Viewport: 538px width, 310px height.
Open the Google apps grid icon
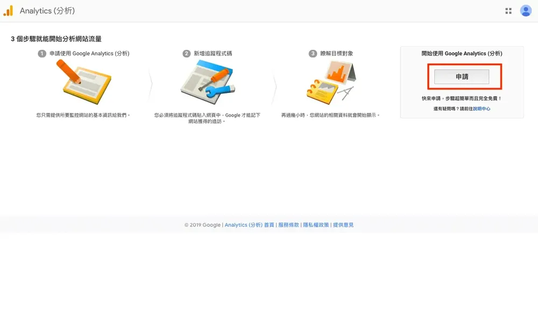pos(508,11)
